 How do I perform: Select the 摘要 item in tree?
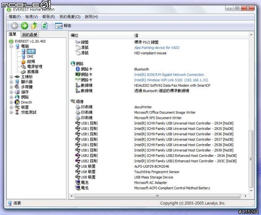click(31, 51)
